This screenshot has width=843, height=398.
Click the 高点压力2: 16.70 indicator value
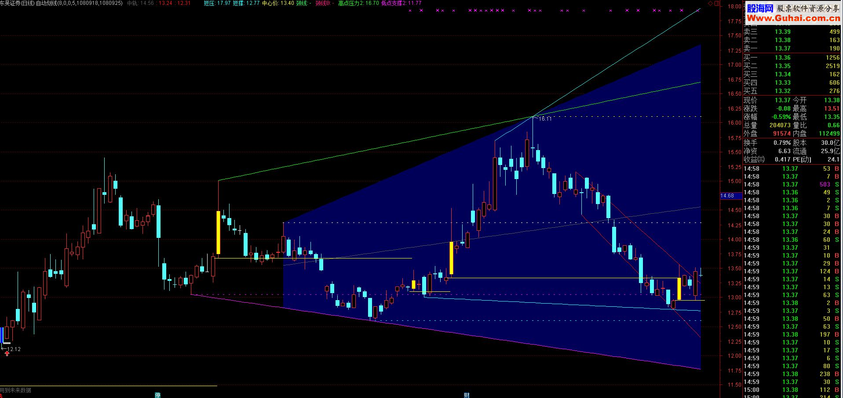tap(358, 3)
